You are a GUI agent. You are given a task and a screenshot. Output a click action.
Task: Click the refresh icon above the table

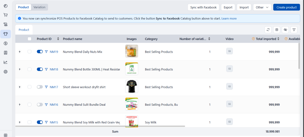click(268, 30)
